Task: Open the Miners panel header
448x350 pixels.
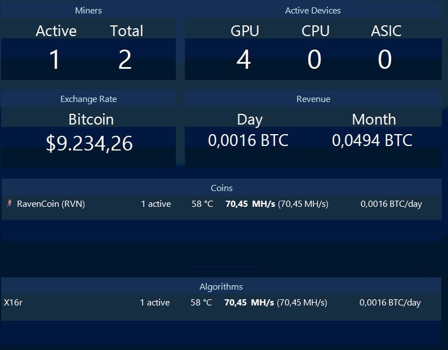Action: pyautogui.click(x=88, y=11)
